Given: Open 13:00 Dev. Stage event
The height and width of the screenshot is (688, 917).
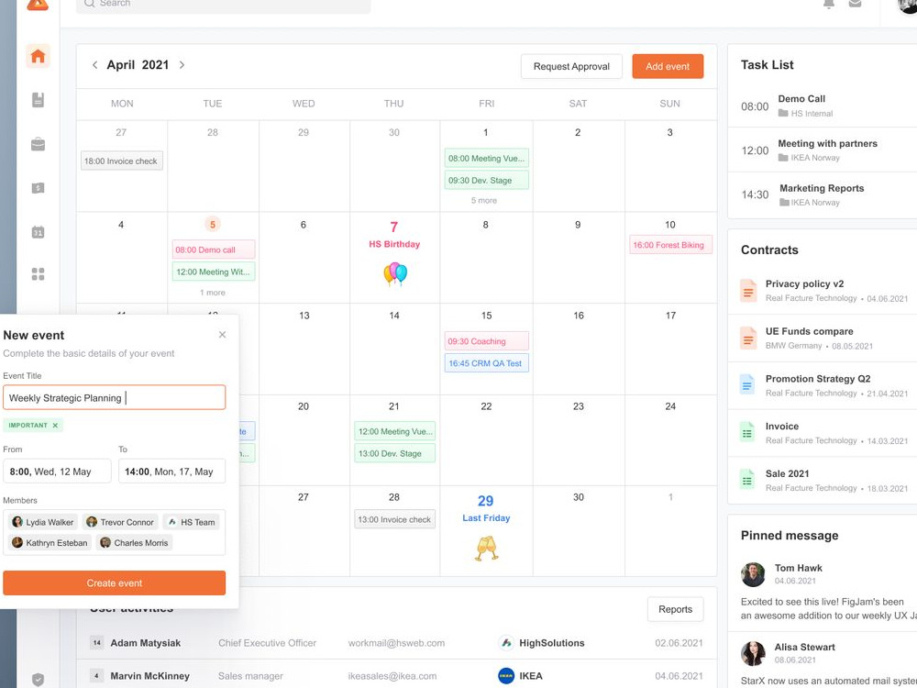Looking at the screenshot, I should point(394,453).
